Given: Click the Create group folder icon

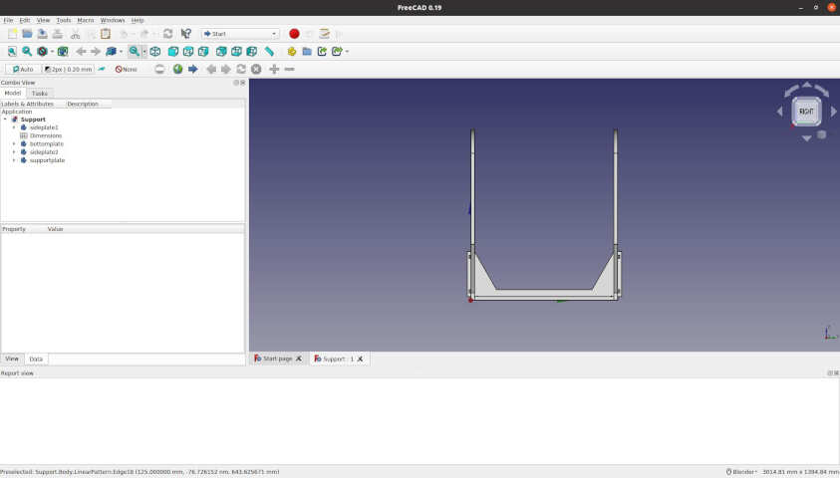Looking at the screenshot, I should click(307, 52).
